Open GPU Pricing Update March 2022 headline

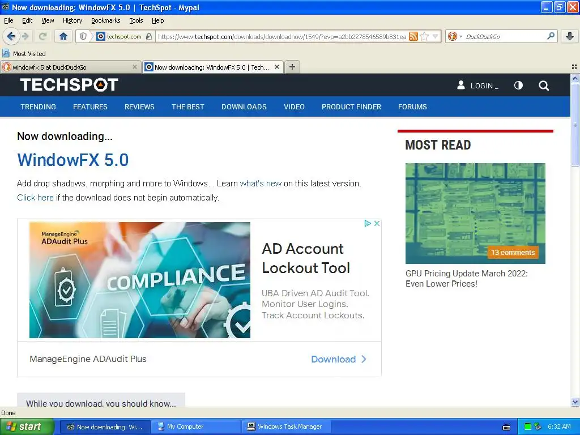tap(467, 279)
